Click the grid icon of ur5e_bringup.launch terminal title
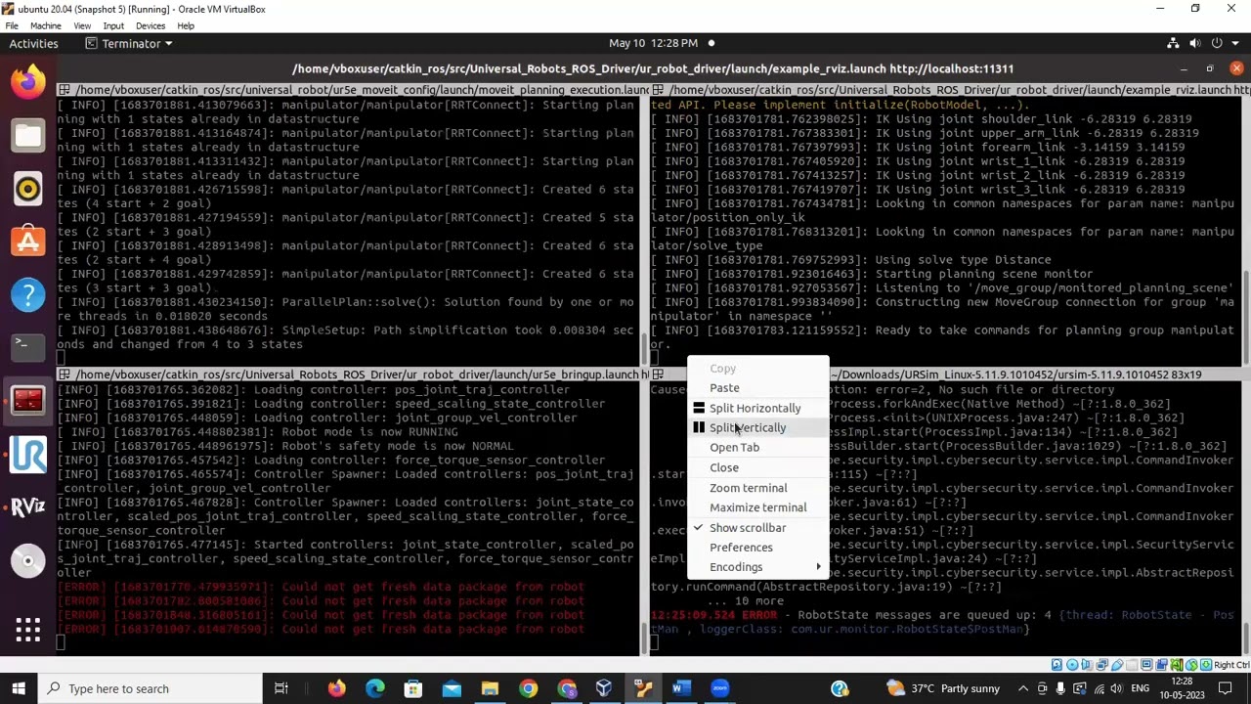The image size is (1251, 704). click(64, 374)
